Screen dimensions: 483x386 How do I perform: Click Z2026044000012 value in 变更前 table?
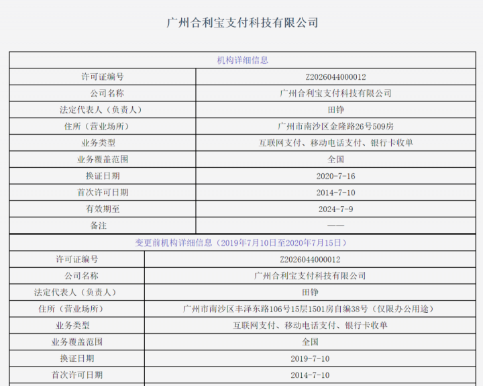310,260
